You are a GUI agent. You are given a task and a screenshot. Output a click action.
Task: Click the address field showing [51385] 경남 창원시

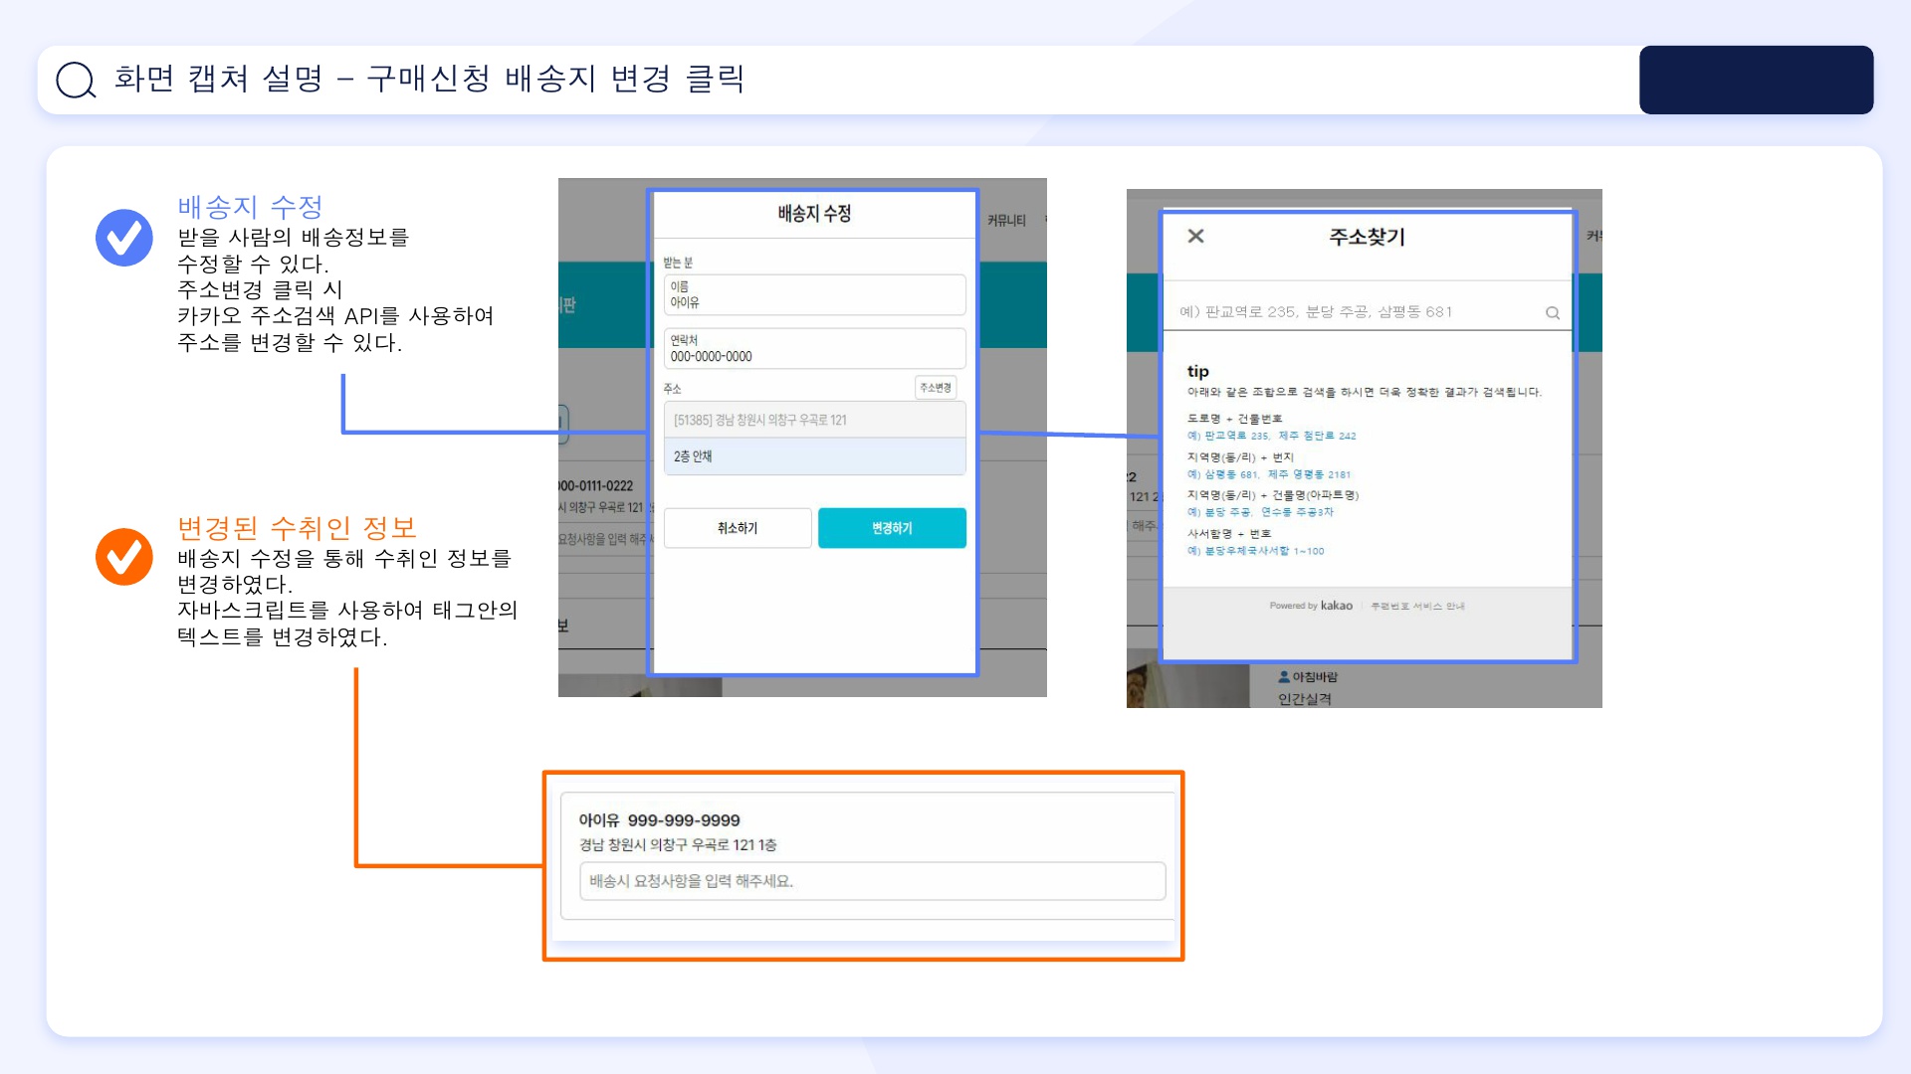[x=814, y=420]
